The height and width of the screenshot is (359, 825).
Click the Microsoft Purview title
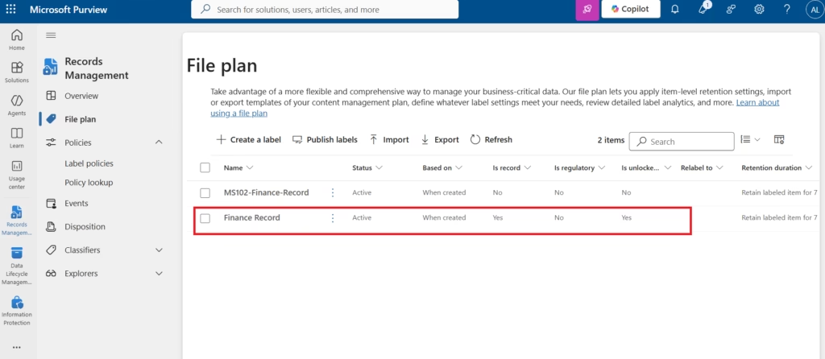pos(68,10)
